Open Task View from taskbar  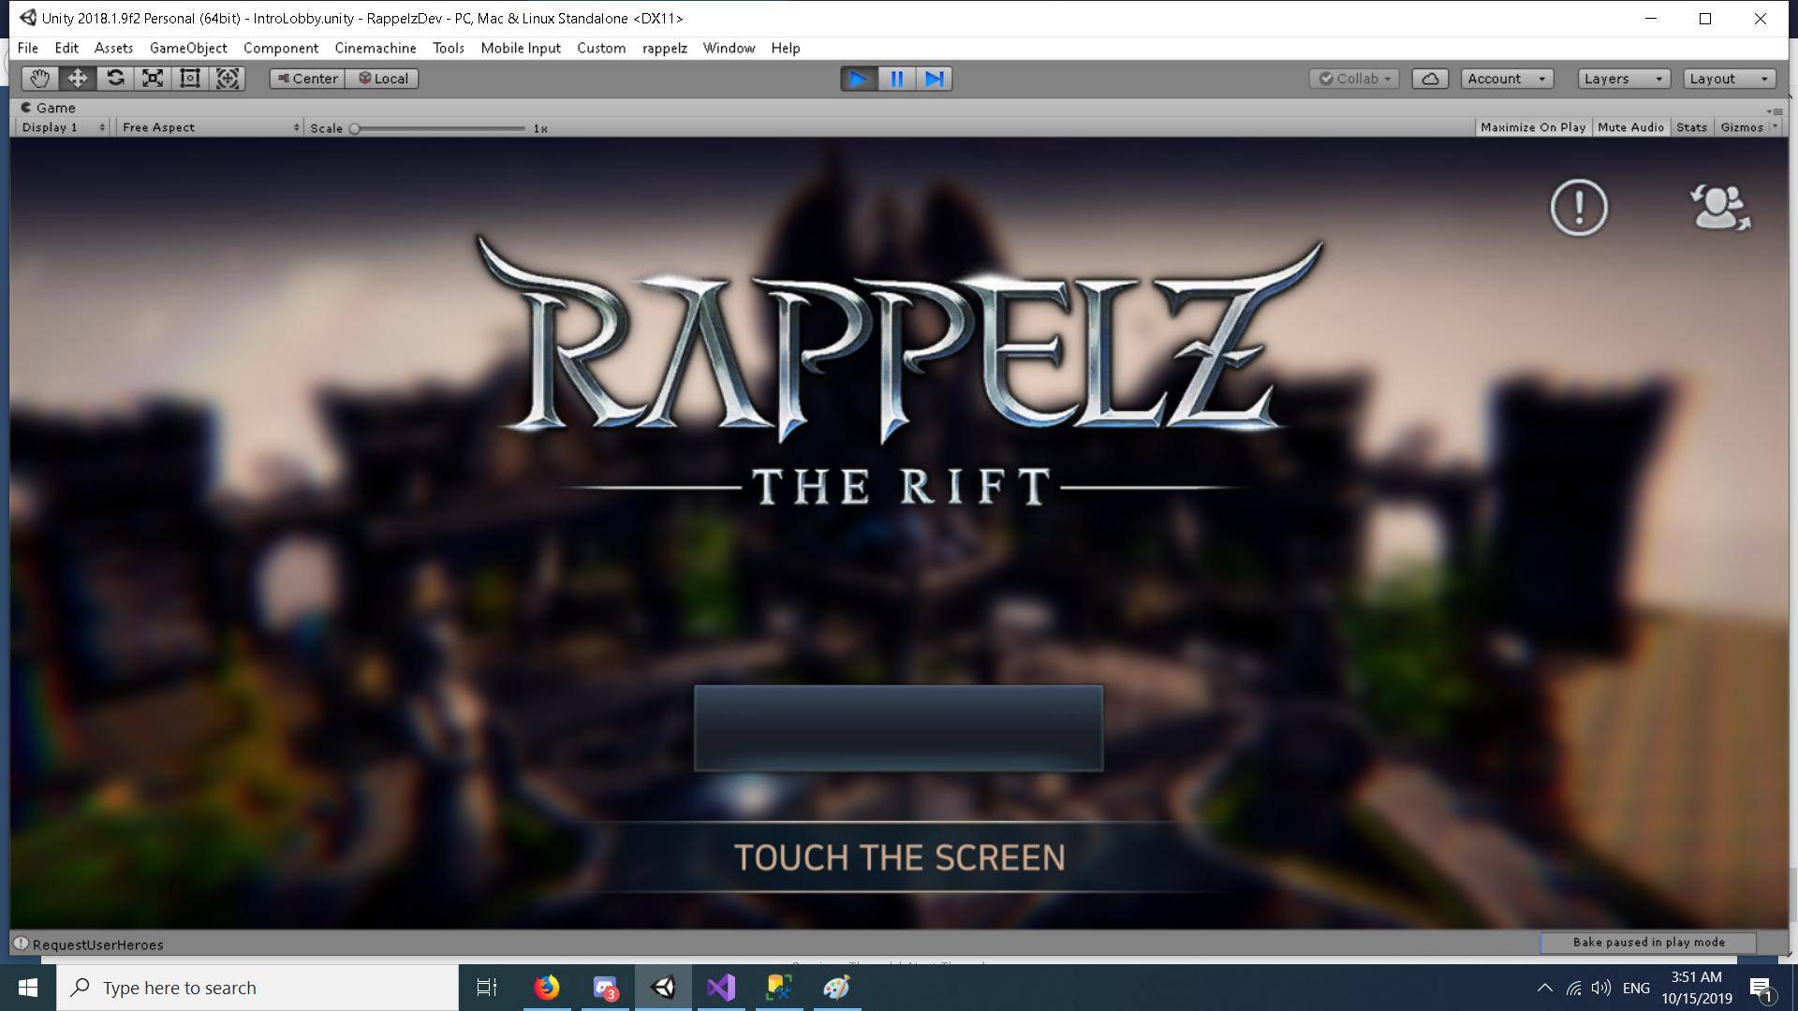click(487, 988)
